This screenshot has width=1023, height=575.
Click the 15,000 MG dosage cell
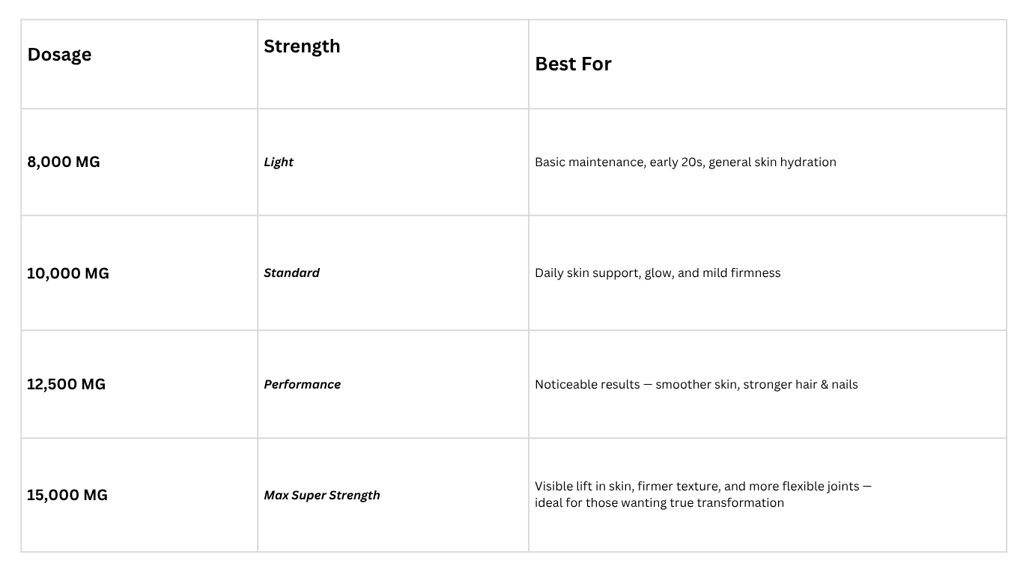point(67,495)
